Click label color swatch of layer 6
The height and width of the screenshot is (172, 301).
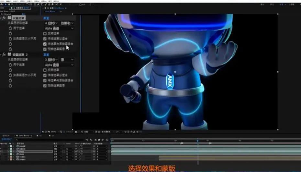[x=11, y=159]
